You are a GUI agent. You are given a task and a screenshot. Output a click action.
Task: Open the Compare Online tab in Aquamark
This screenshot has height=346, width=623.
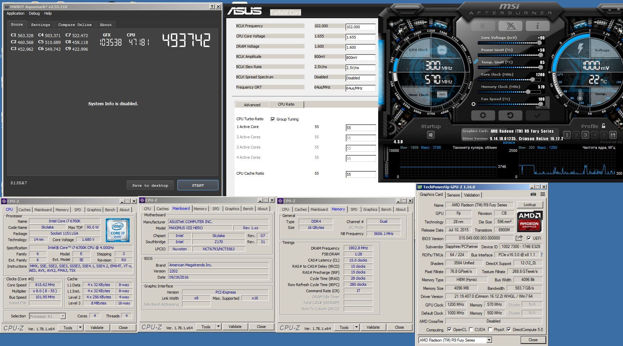coord(75,25)
